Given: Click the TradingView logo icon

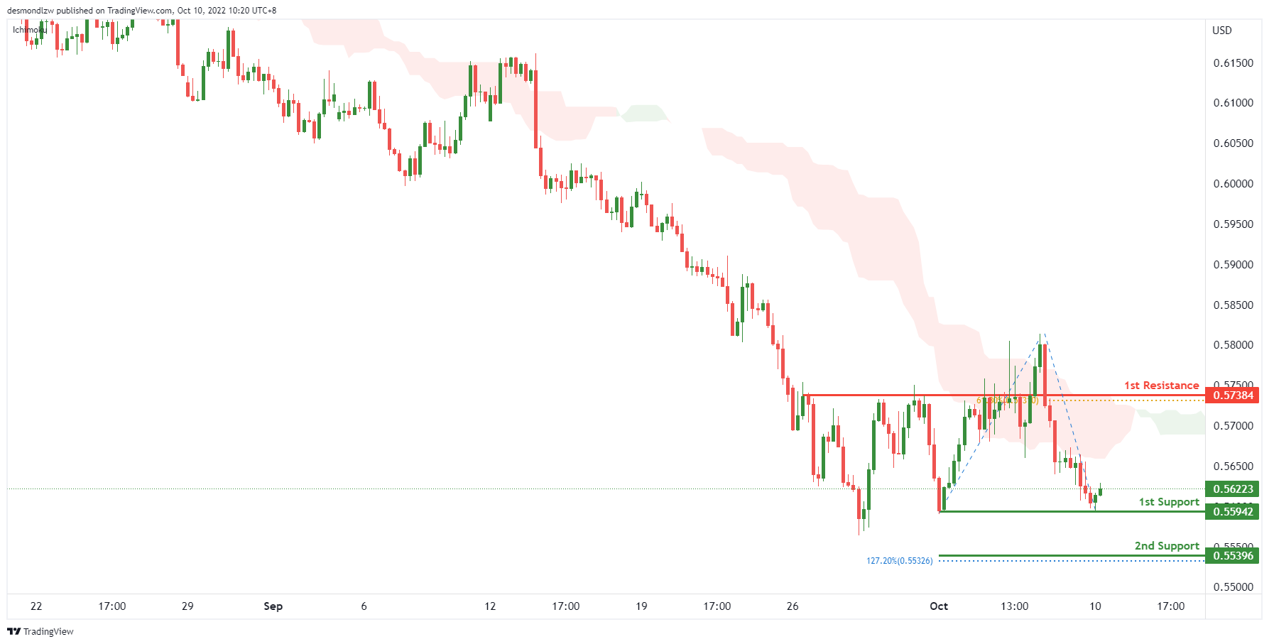Looking at the screenshot, I should click(13, 631).
